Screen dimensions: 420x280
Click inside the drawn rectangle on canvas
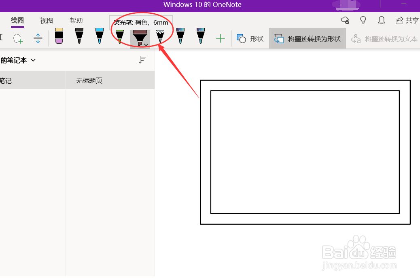[305, 152]
